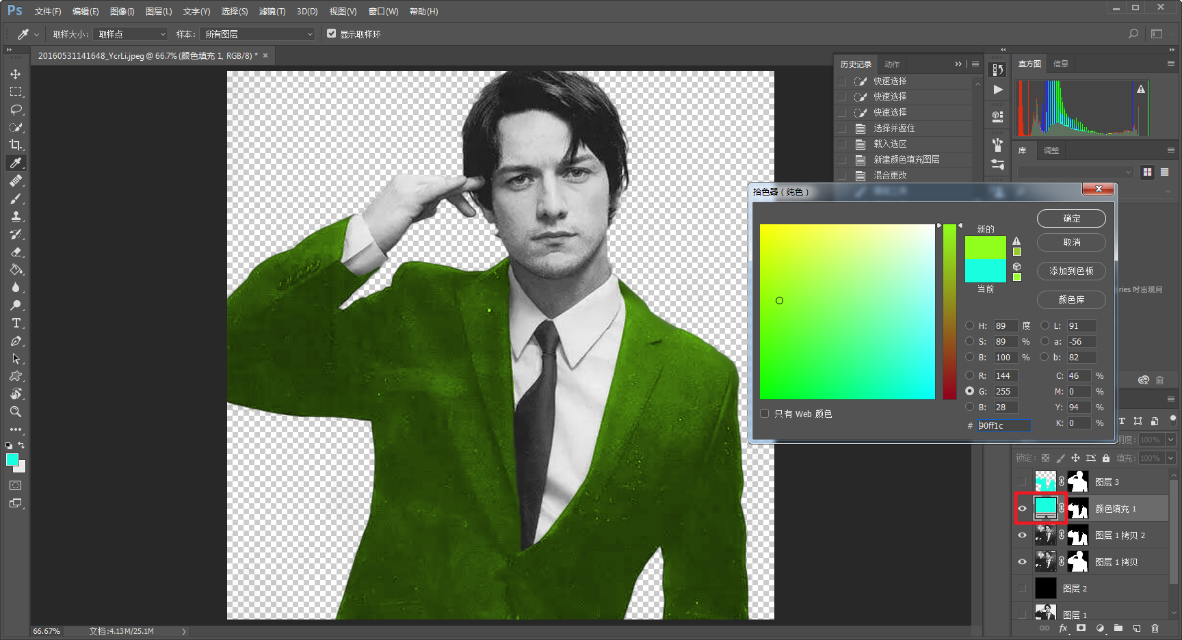Select the Zoom tool

[x=15, y=412]
